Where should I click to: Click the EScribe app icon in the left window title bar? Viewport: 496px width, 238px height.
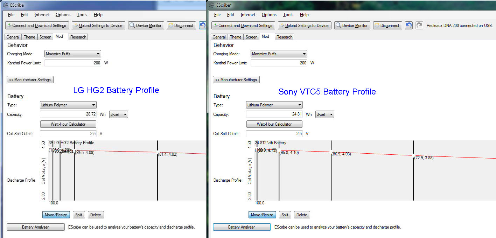(6, 5)
